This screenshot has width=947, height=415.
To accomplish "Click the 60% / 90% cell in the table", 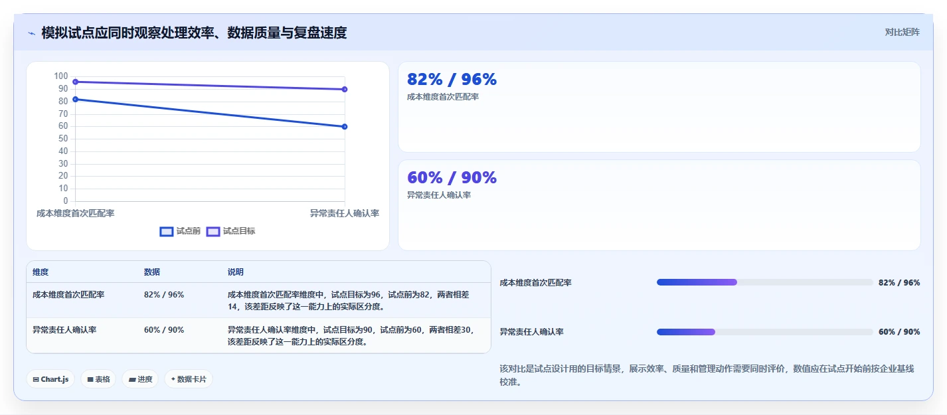I will tap(164, 330).
